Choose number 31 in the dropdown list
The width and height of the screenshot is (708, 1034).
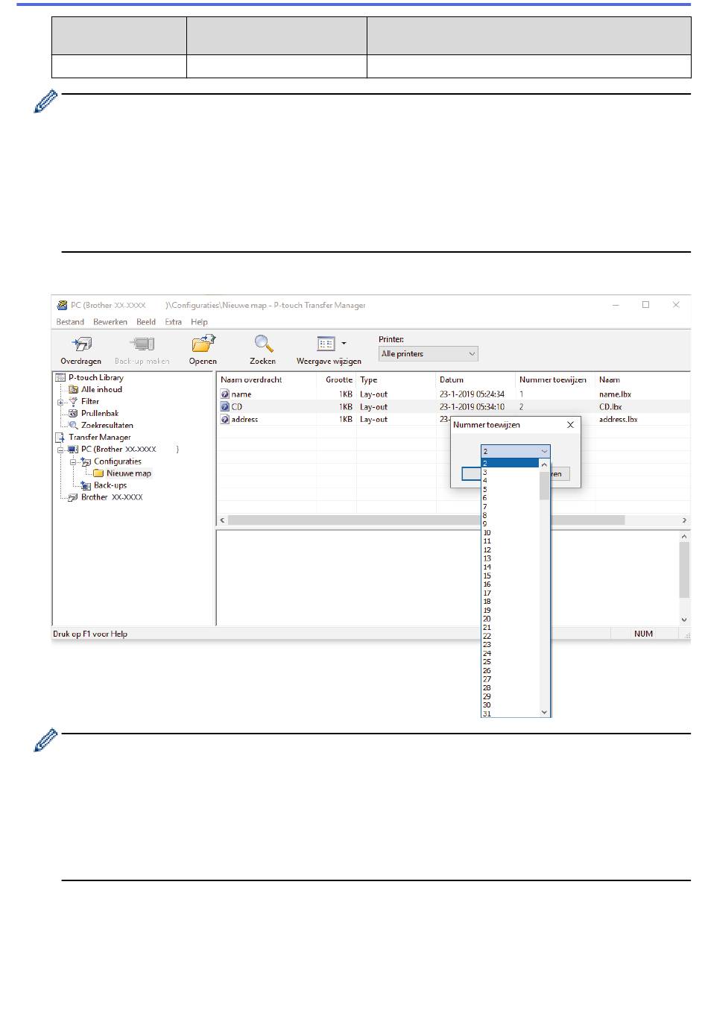coord(510,713)
